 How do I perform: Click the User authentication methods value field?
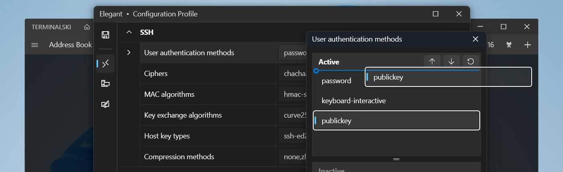click(292, 53)
